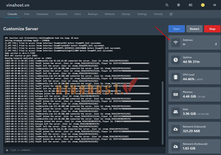This screenshot has width=221, height=155.
Task: Click the clock icon on Uptime card
Action: pos(176,59)
